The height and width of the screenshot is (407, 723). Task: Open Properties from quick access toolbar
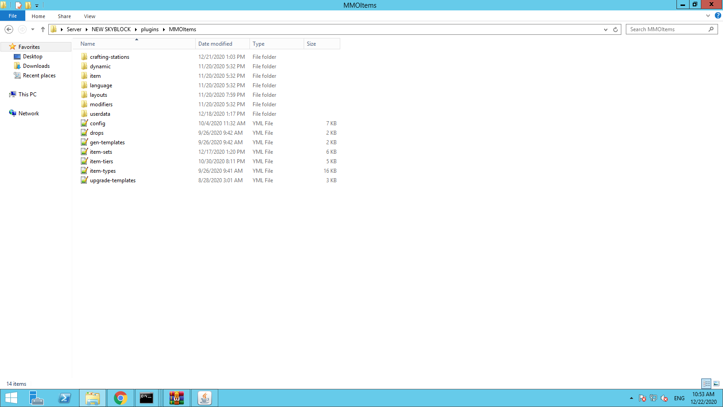pyautogui.click(x=19, y=5)
